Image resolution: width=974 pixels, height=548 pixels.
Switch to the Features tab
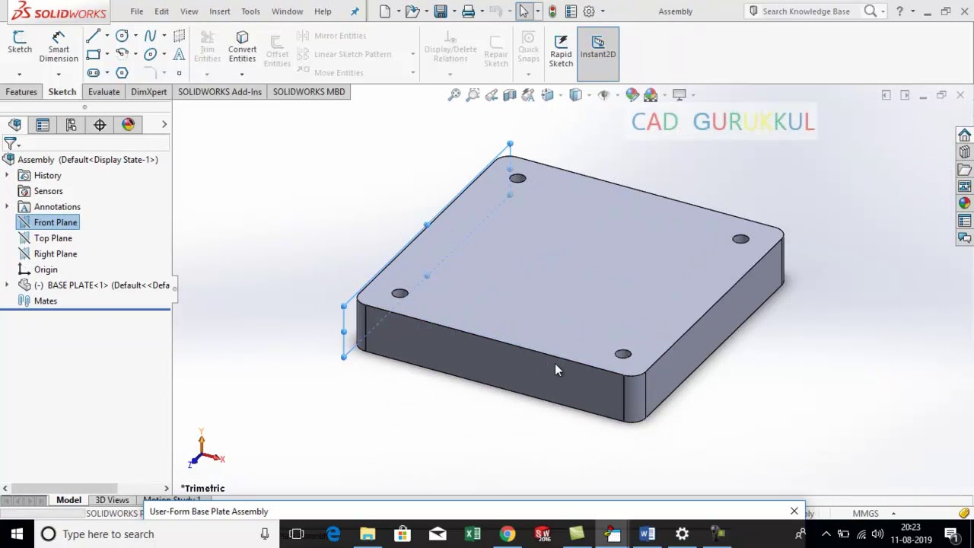(x=21, y=92)
